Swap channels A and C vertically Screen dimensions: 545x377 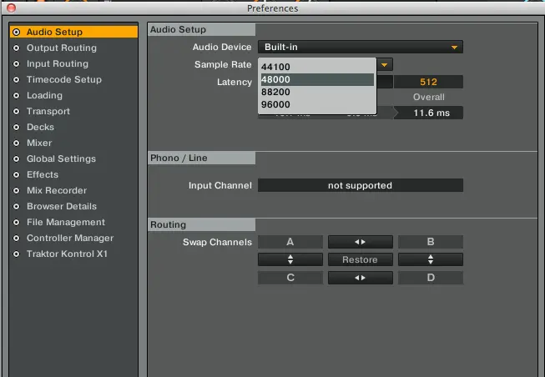pos(290,259)
